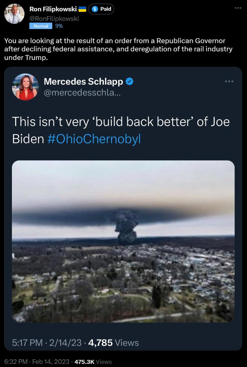This screenshot has width=247, height=367.
Task: Click the blue verified checkmark beside Mercedes Schlapp
Action: pos(130,82)
